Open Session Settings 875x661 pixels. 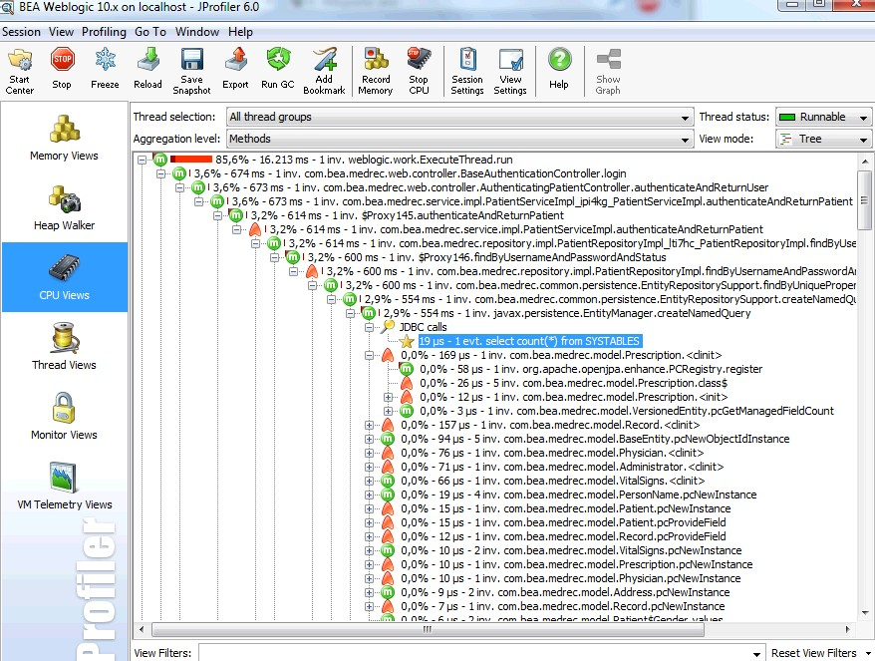pyautogui.click(x=467, y=71)
